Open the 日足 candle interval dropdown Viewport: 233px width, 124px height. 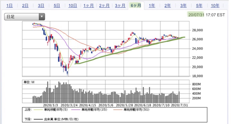pyautogui.click(x=24, y=17)
